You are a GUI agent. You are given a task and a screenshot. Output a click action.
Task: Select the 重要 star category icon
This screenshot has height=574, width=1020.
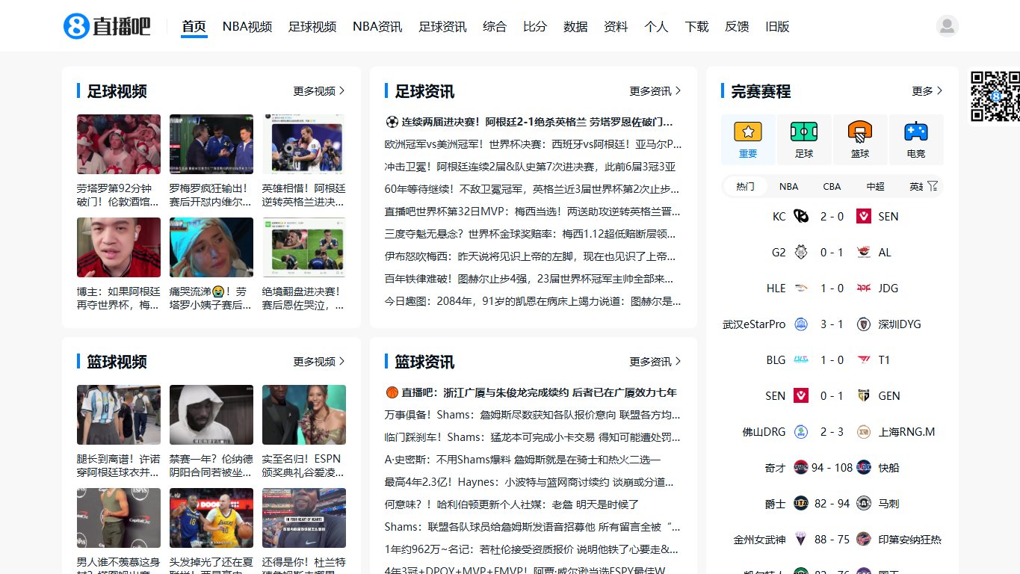(x=748, y=132)
